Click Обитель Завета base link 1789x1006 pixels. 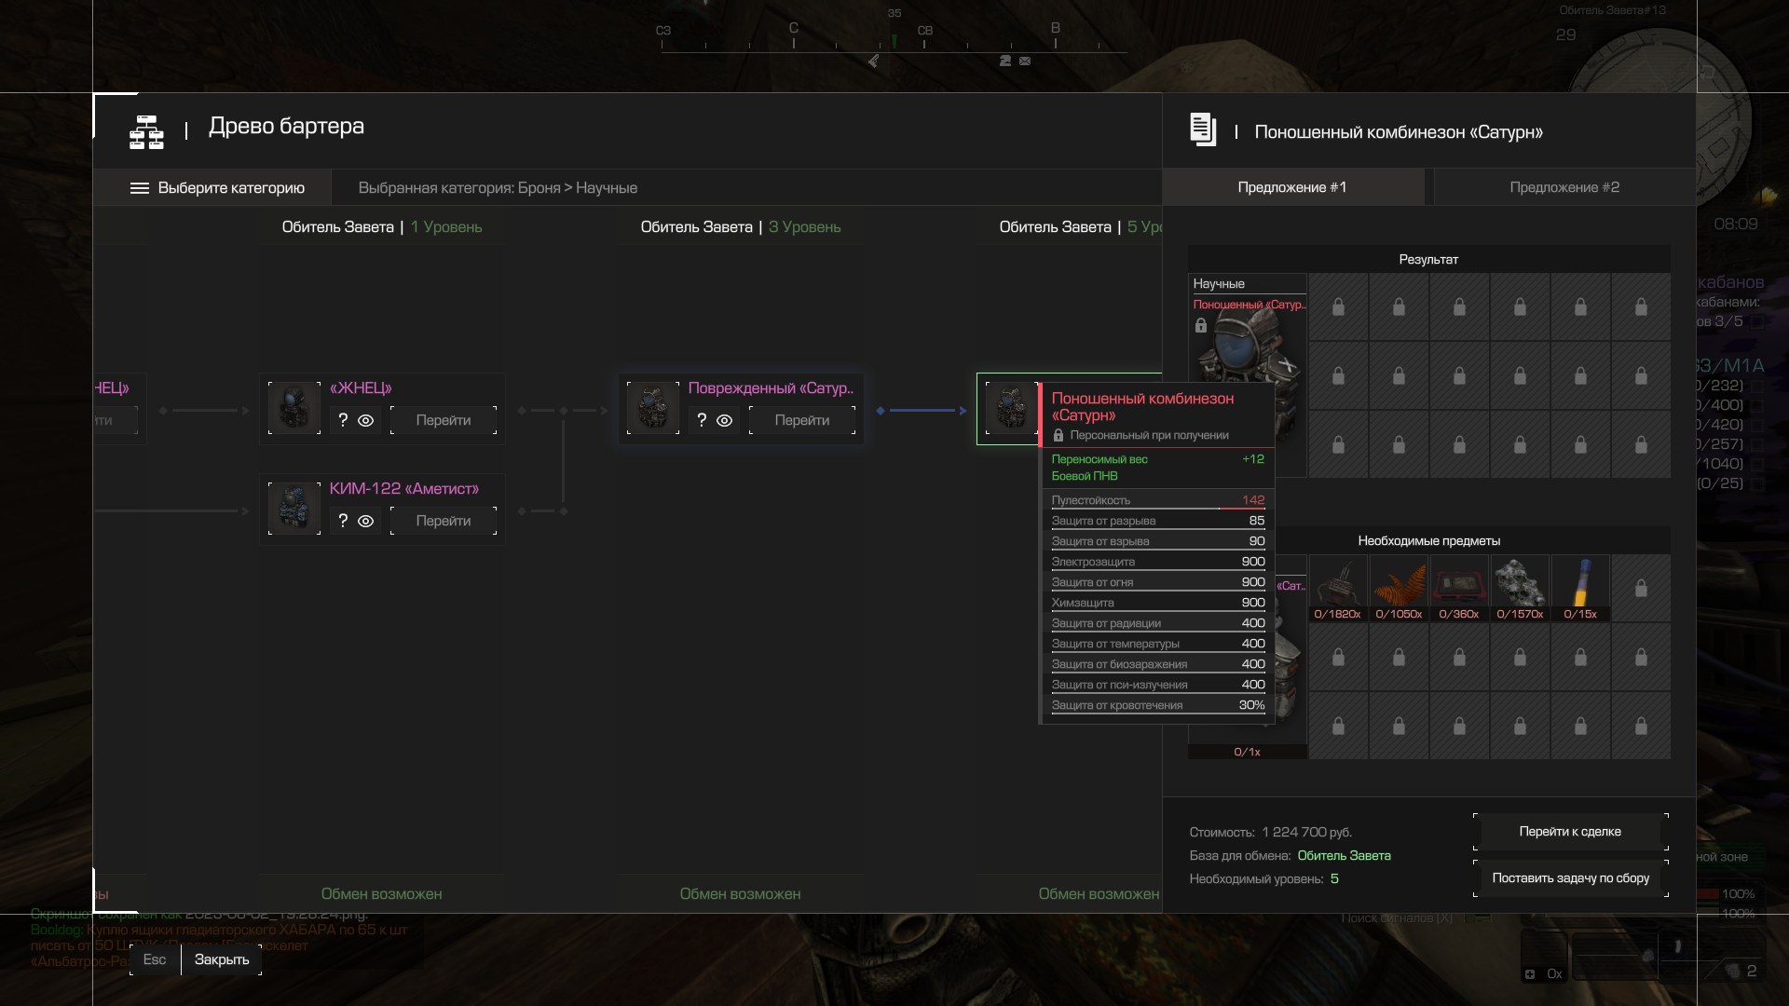pos(1344,855)
